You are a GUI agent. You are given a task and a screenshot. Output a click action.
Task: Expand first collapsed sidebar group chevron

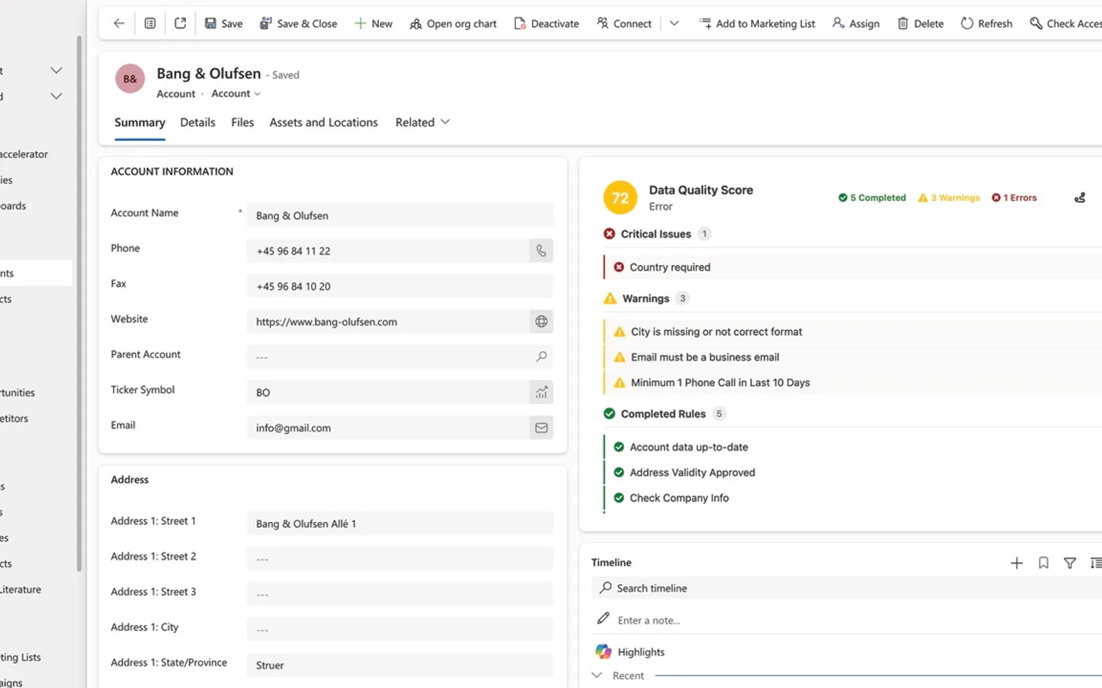click(56, 70)
